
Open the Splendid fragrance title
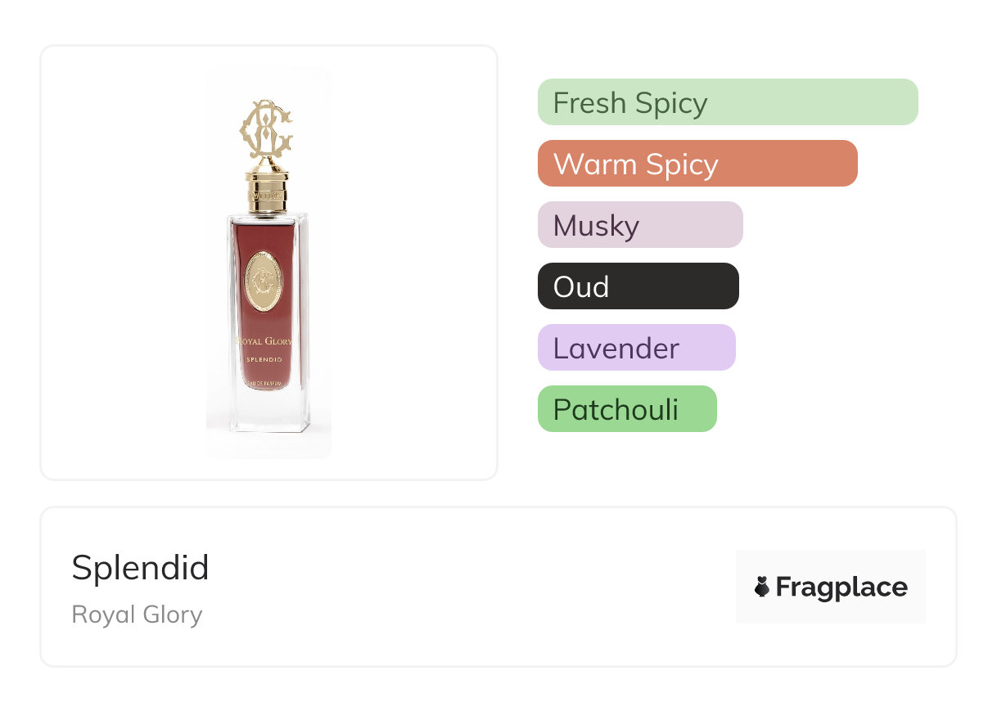click(x=140, y=568)
